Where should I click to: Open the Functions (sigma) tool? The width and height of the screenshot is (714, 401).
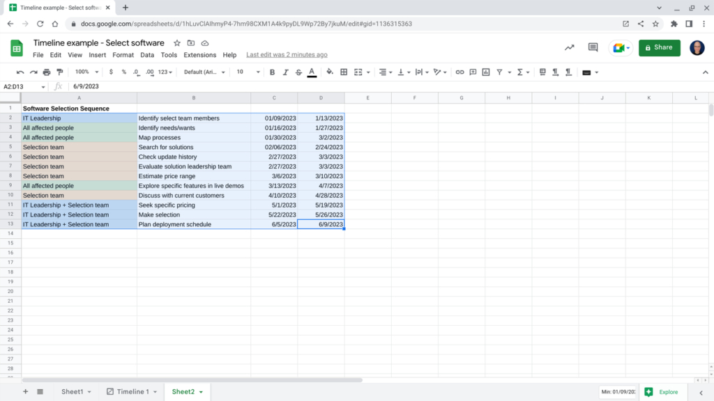point(519,72)
